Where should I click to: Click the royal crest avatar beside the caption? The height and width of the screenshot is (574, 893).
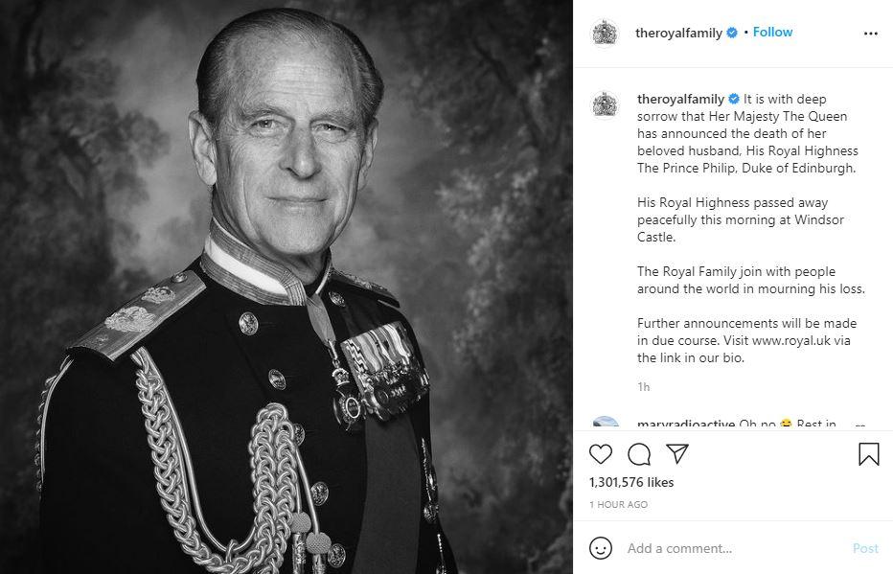click(606, 104)
